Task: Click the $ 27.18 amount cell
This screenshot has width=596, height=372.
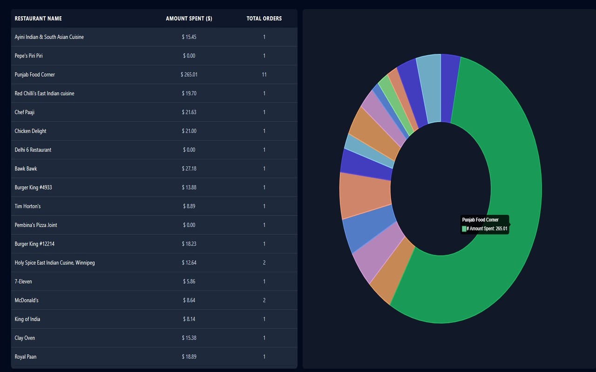Action: 189,169
